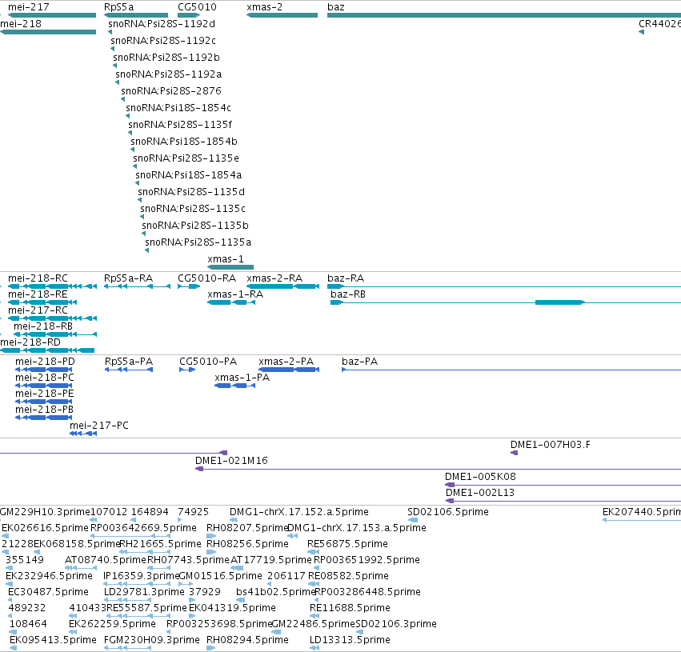
Task: Select snoRNA:Psi28S-2876 feature
Action: coord(123,99)
